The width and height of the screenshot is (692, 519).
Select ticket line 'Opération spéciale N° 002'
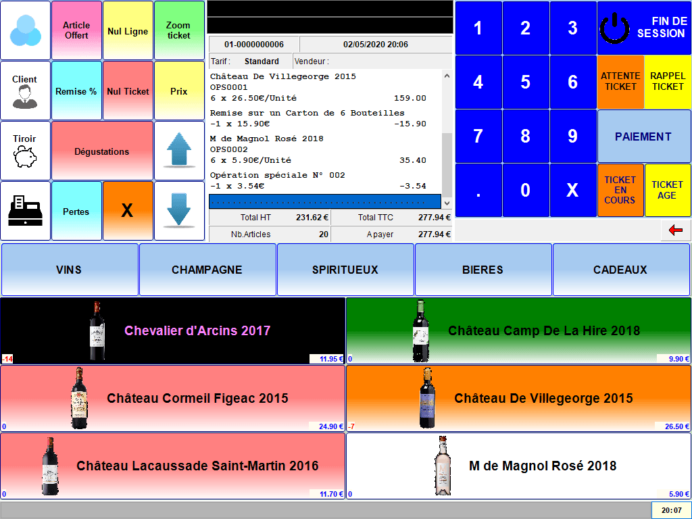325,180
